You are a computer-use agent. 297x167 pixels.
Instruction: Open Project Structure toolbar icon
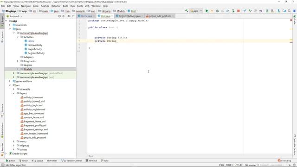(x=284, y=11)
